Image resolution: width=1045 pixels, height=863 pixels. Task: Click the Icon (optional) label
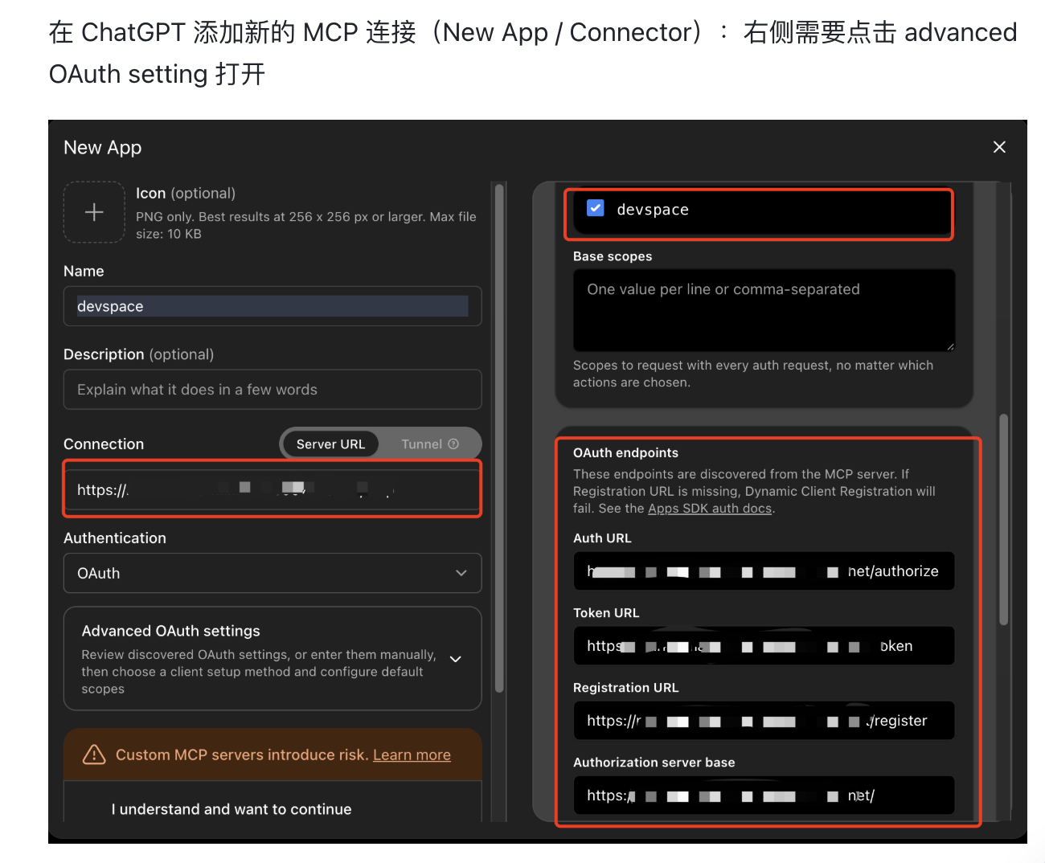click(x=186, y=194)
